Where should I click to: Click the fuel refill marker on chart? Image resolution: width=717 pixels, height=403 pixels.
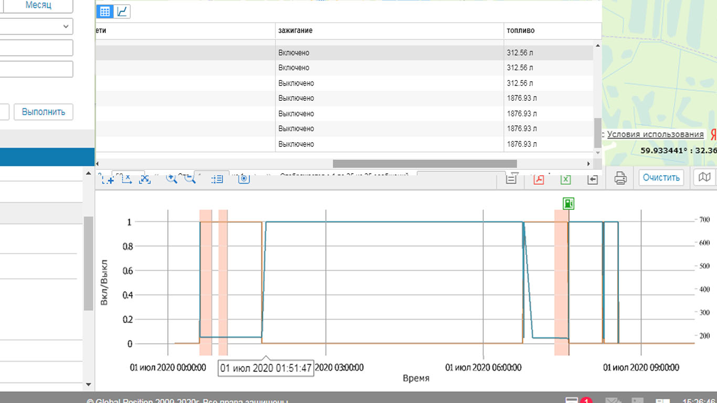tap(568, 204)
